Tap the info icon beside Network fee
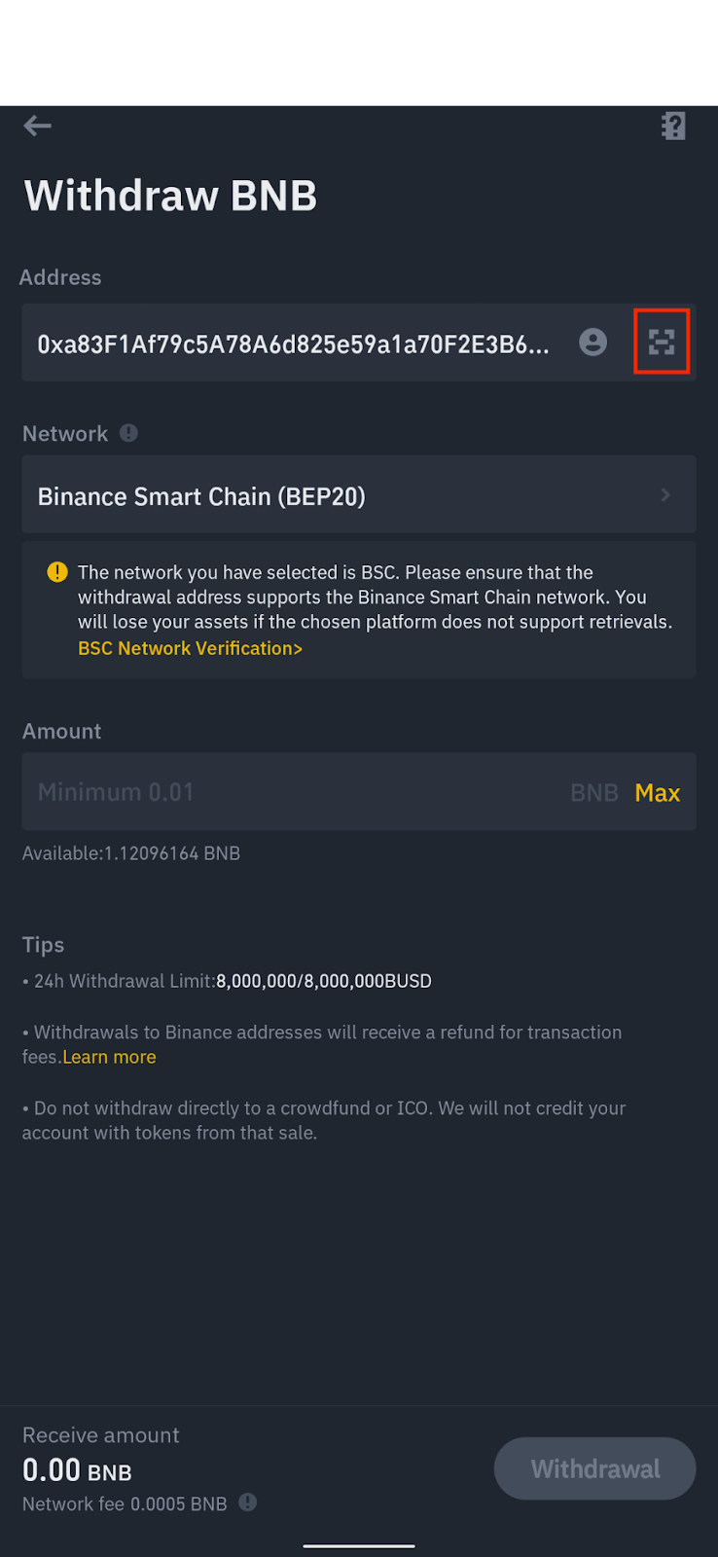The width and height of the screenshot is (718, 1557). [x=248, y=1503]
